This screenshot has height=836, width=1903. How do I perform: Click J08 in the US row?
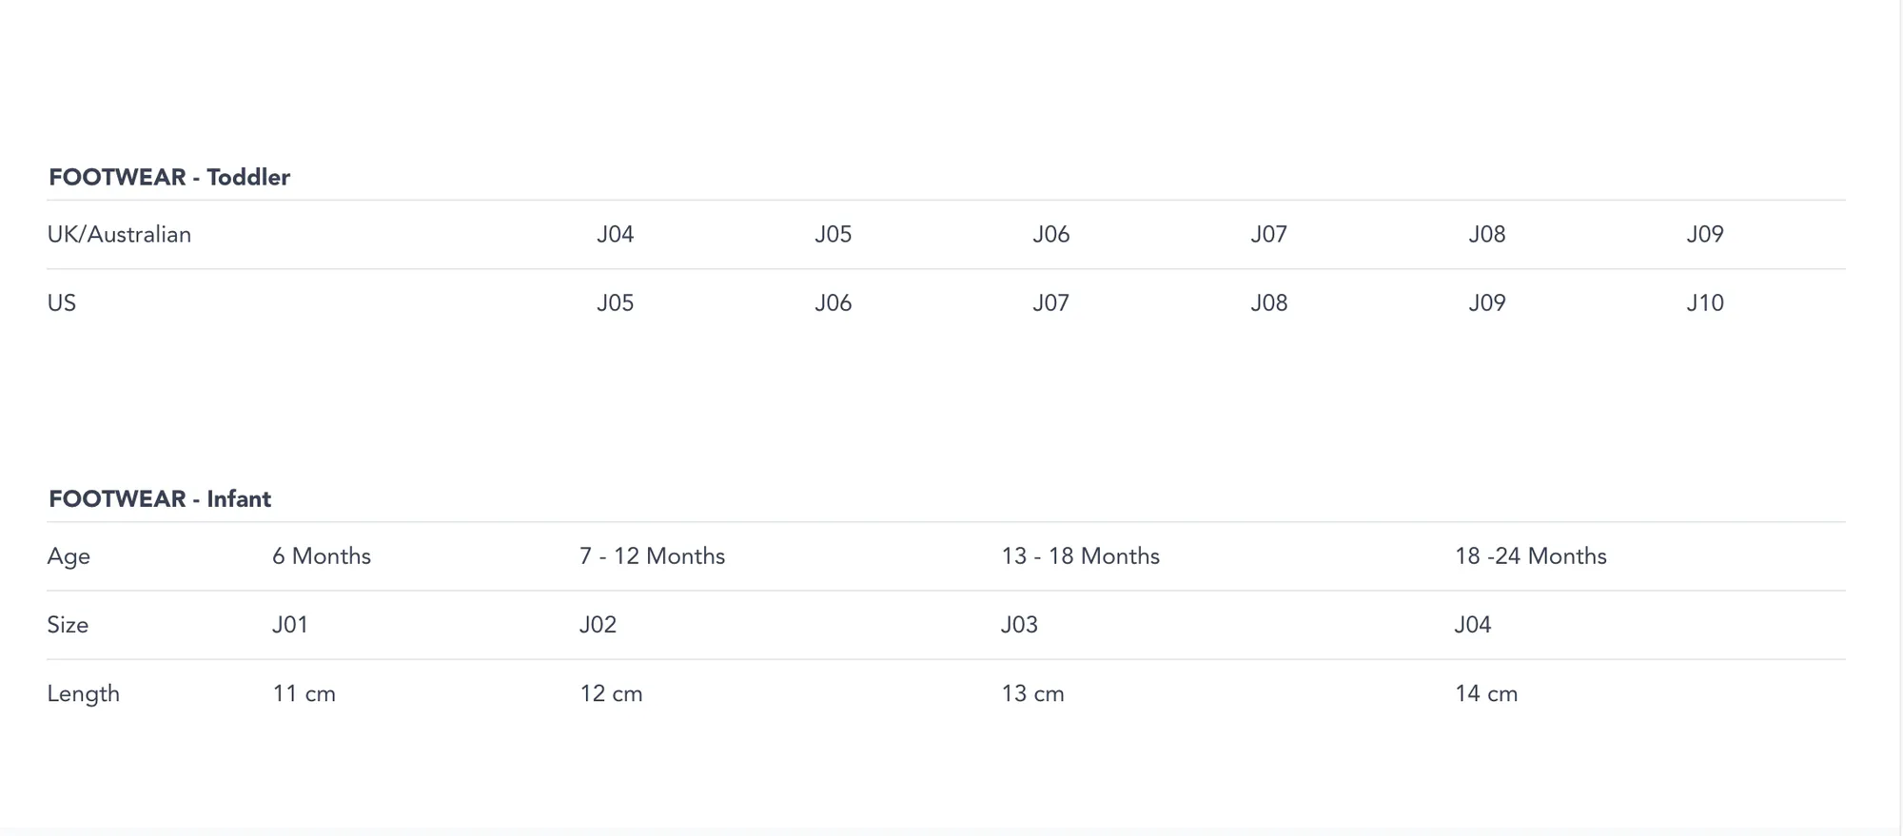tap(1268, 303)
